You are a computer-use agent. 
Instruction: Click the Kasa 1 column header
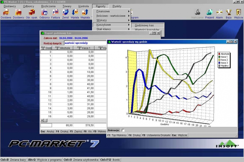point(84,48)
